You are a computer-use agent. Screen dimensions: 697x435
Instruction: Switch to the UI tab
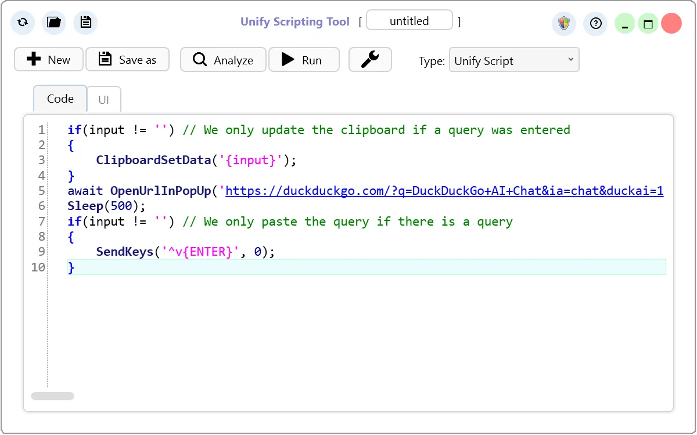tap(104, 99)
